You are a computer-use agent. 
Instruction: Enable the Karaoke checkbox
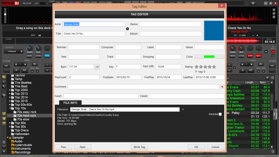(220, 114)
